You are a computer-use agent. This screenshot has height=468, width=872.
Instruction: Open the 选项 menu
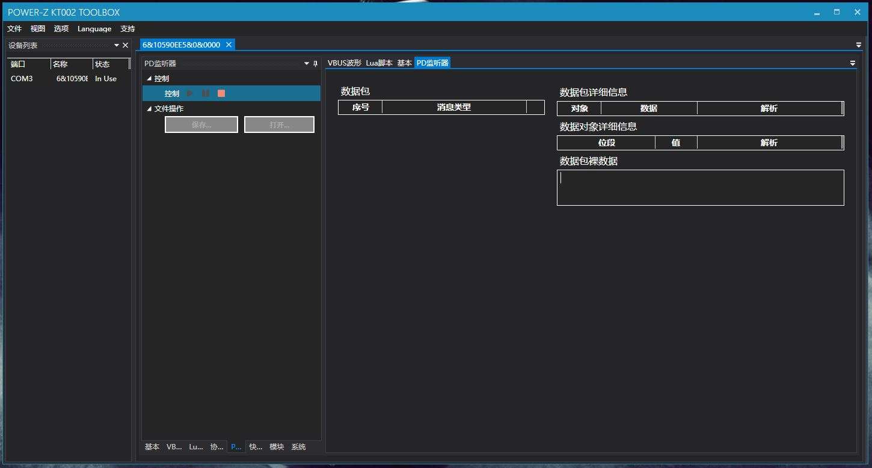click(61, 29)
